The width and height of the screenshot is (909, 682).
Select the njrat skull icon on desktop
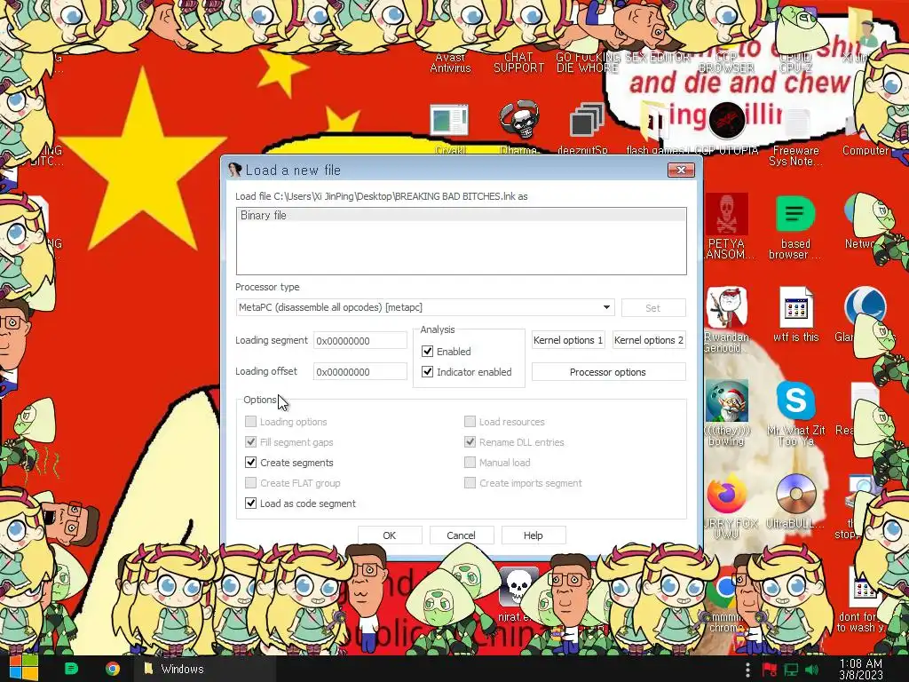click(518, 587)
